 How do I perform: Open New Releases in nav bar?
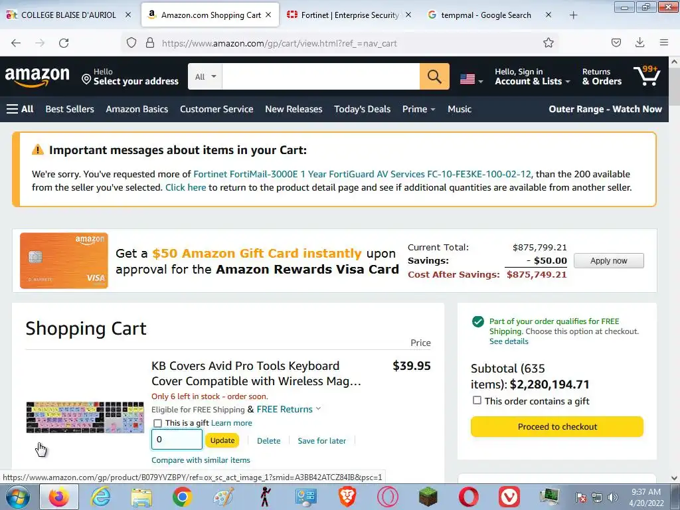pos(294,109)
